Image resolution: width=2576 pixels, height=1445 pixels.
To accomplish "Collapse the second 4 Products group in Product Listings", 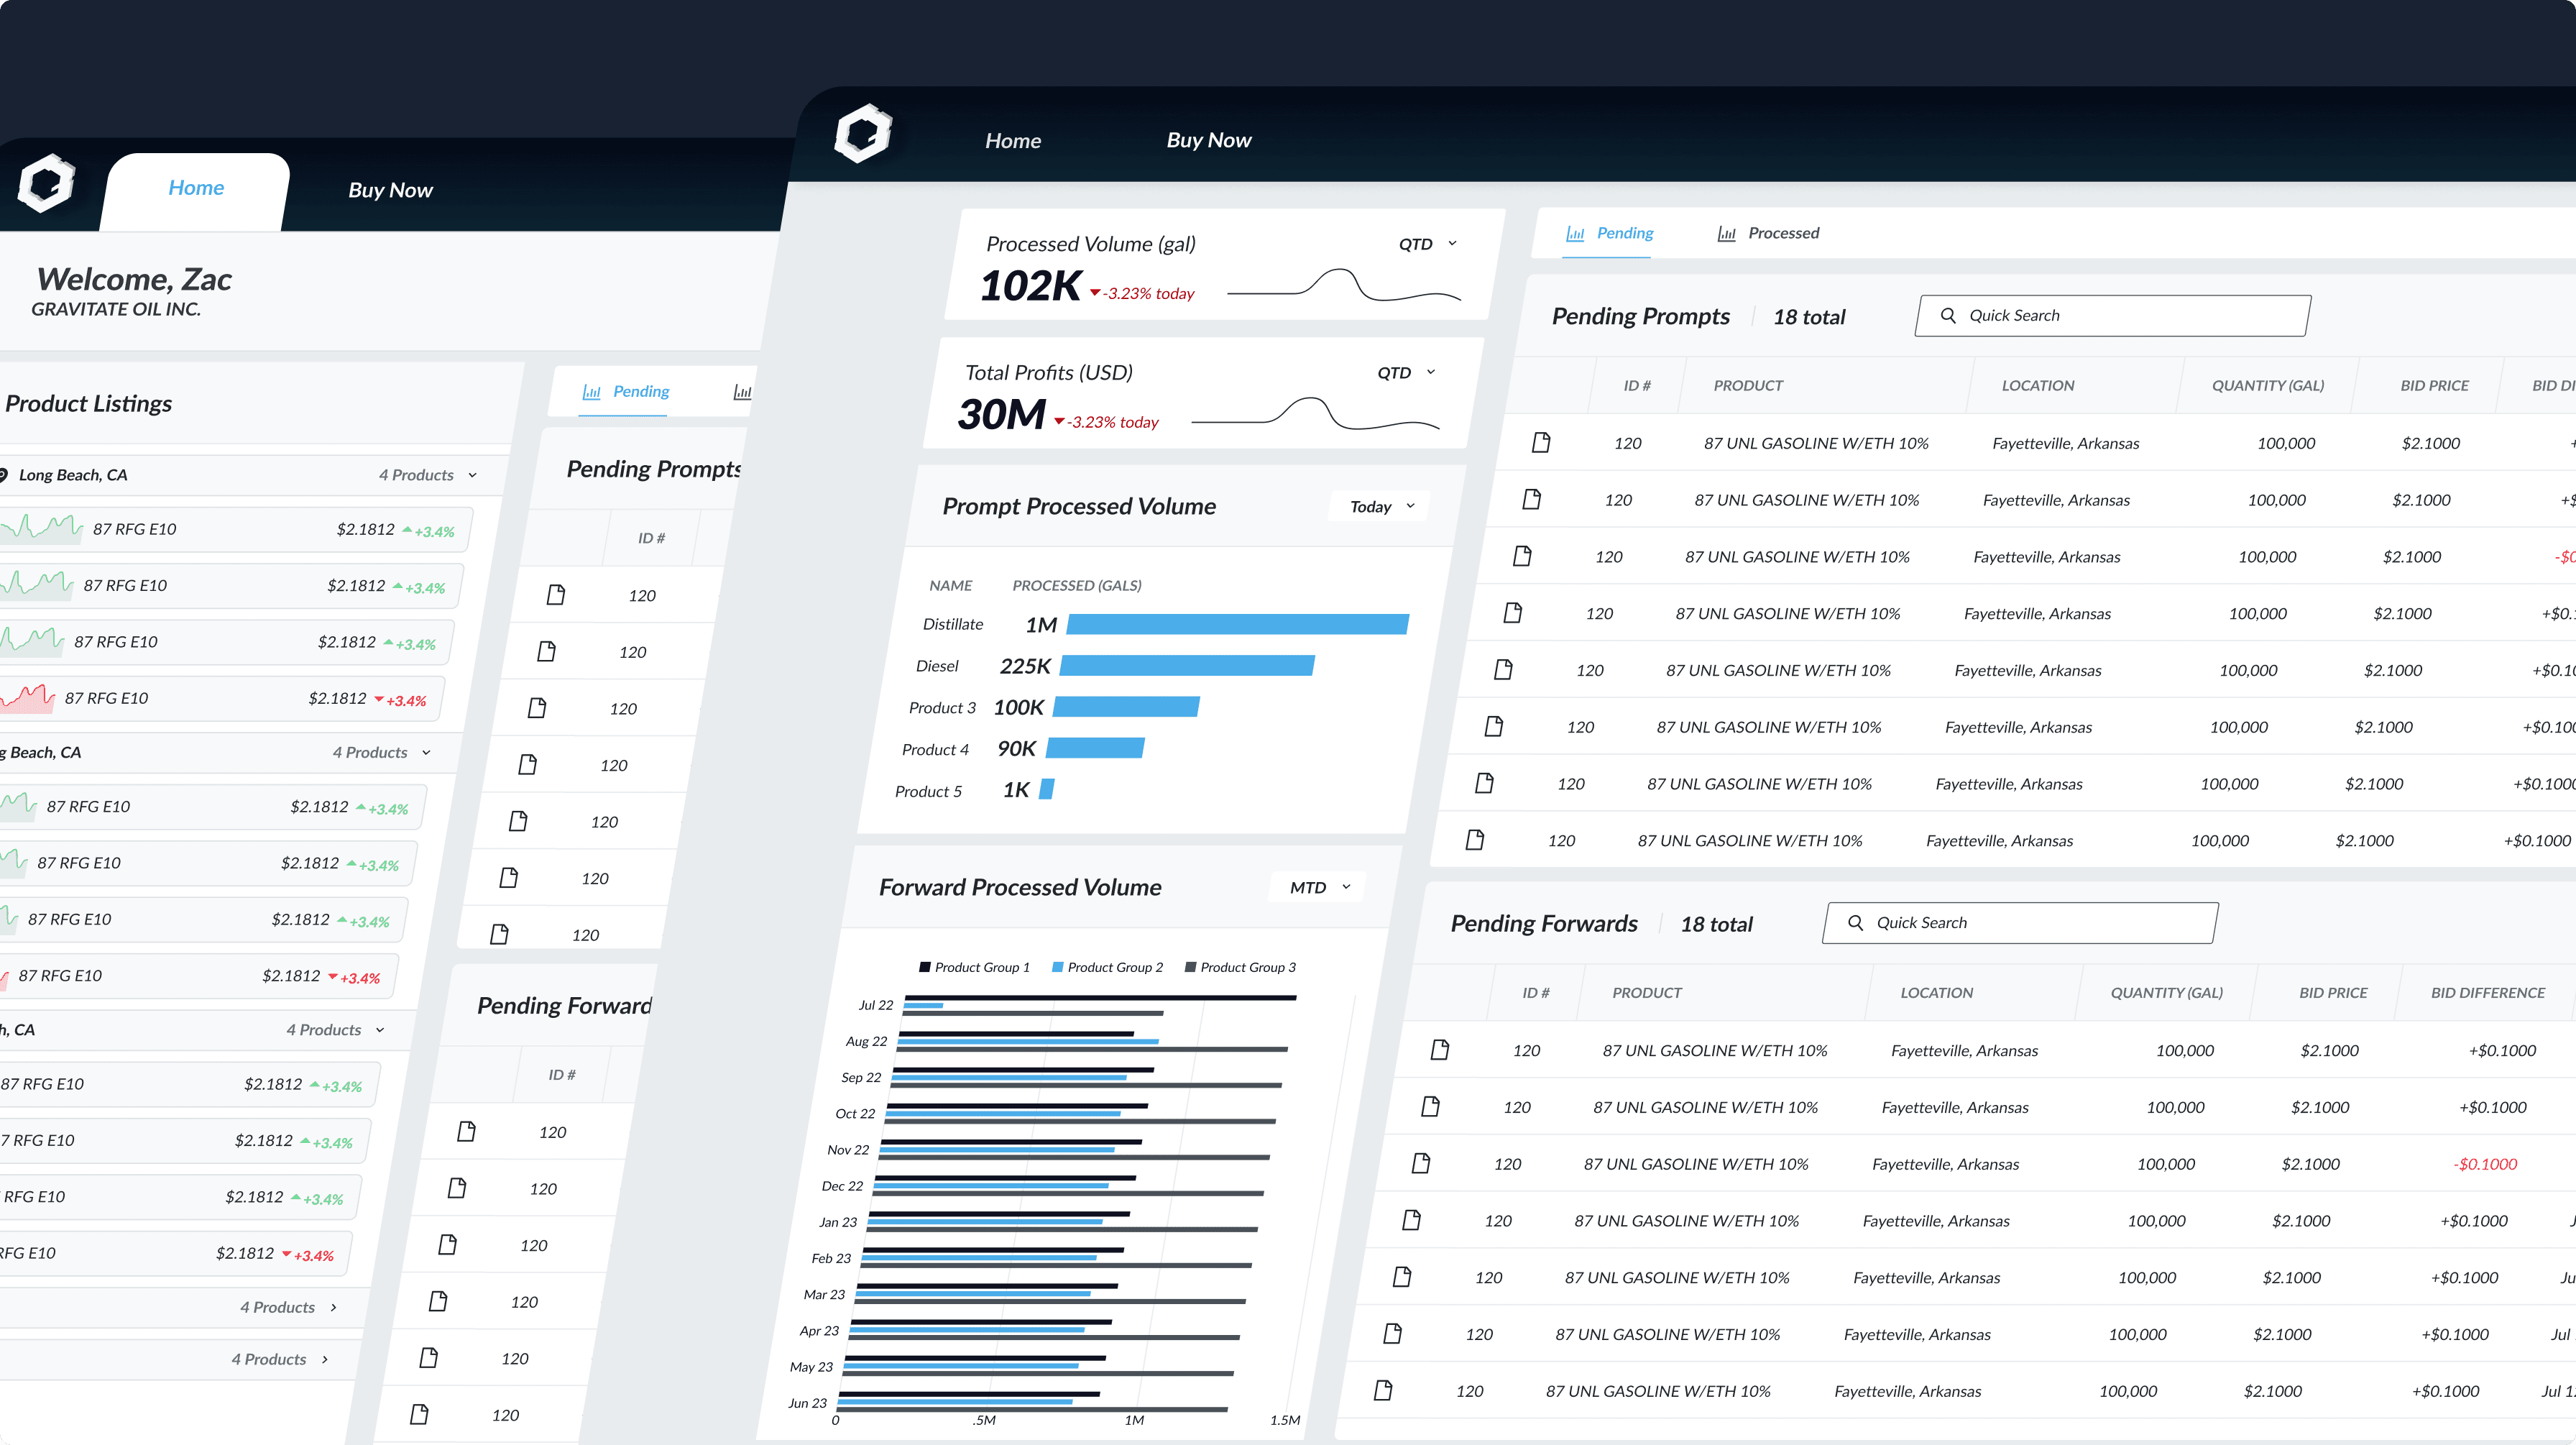I will (426, 752).
